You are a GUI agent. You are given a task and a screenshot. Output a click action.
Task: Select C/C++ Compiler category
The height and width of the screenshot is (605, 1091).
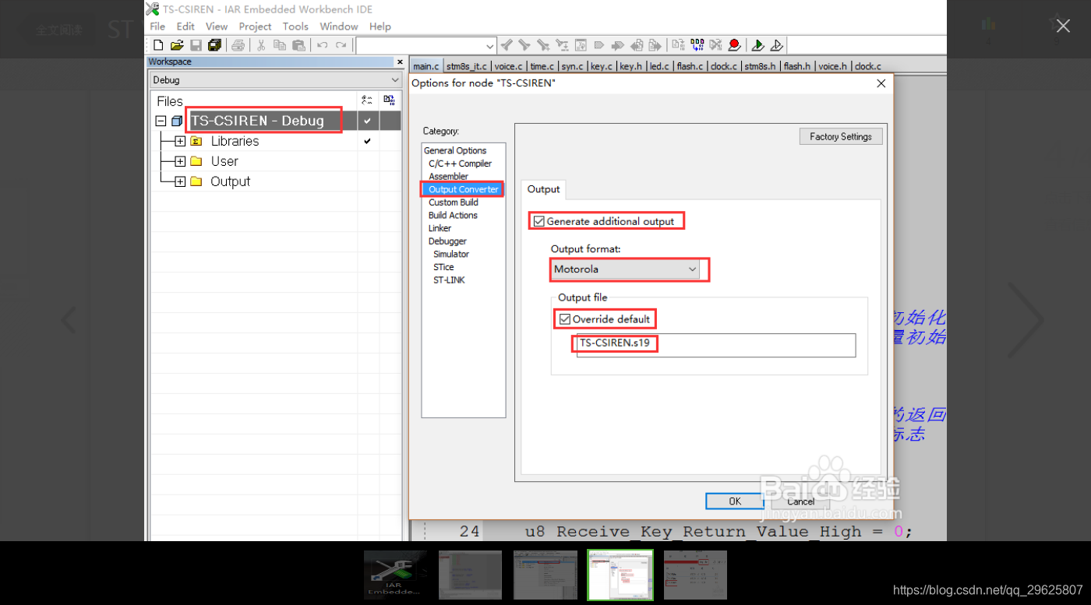pos(460,164)
